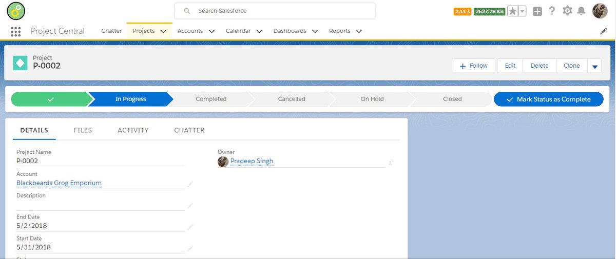Open the Dashboards nav tab
The width and height of the screenshot is (616, 259).
coord(290,31)
